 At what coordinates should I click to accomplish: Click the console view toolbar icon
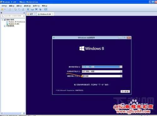[x=46, y=9]
